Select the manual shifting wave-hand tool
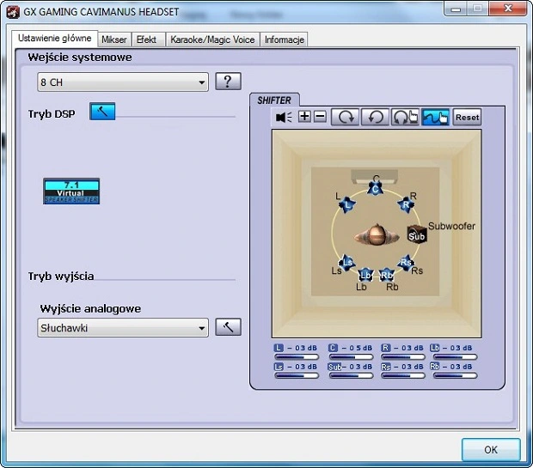 436,117
